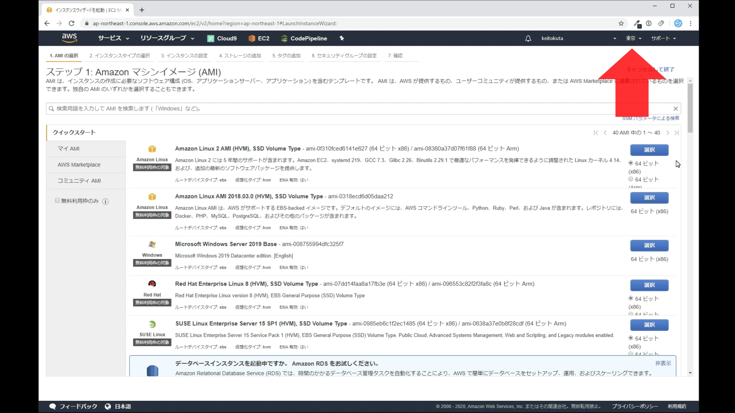Switch to step 7 確認
The width and height of the screenshot is (735, 413).
coord(395,55)
